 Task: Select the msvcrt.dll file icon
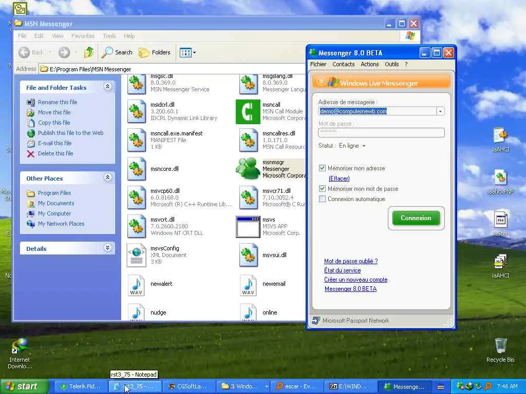pyautogui.click(x=137, y=226)
